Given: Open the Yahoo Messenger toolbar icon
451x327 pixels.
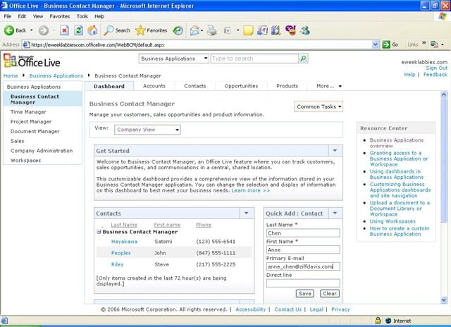Looking at the screenshot, I should [290, 30].
